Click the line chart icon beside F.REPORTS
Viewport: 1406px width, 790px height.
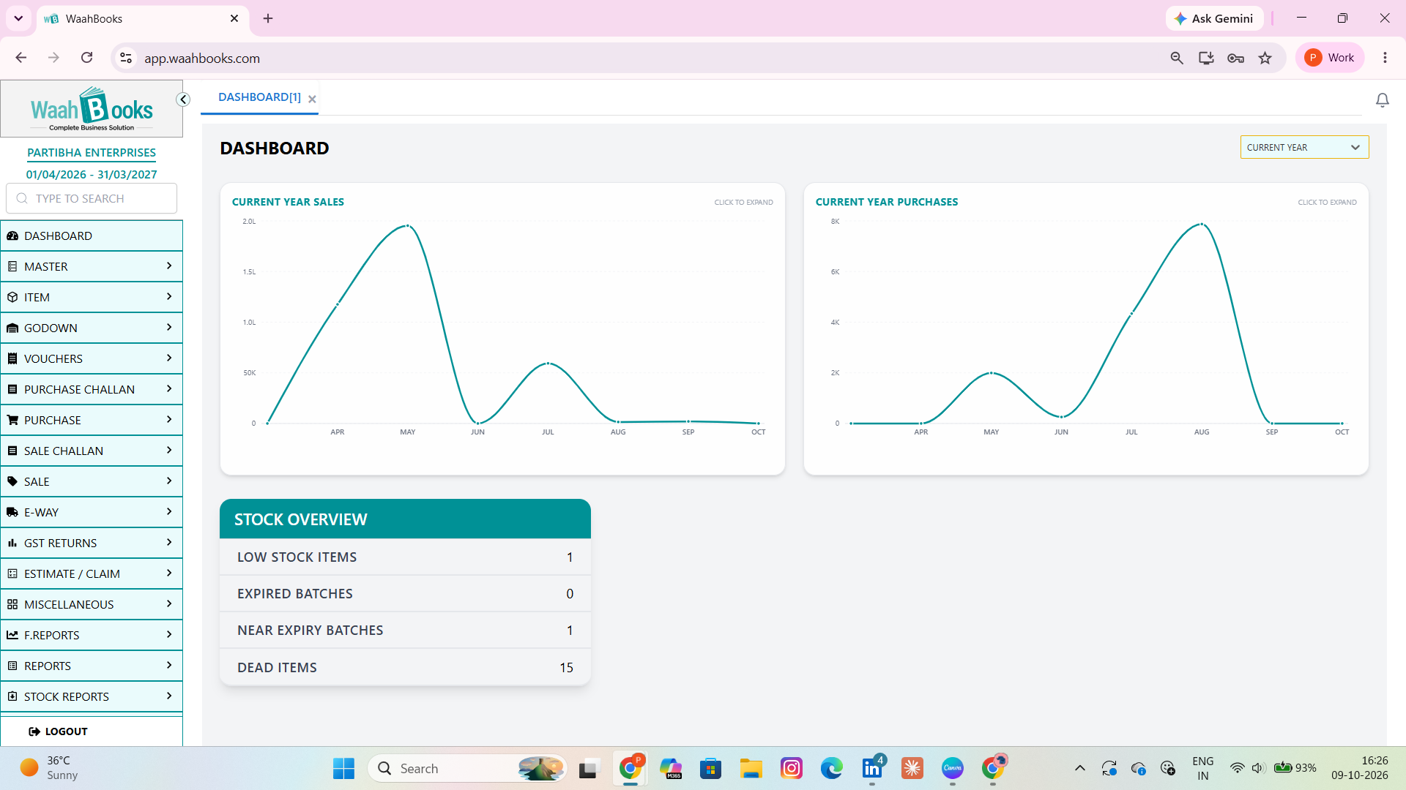pos(12,635)
